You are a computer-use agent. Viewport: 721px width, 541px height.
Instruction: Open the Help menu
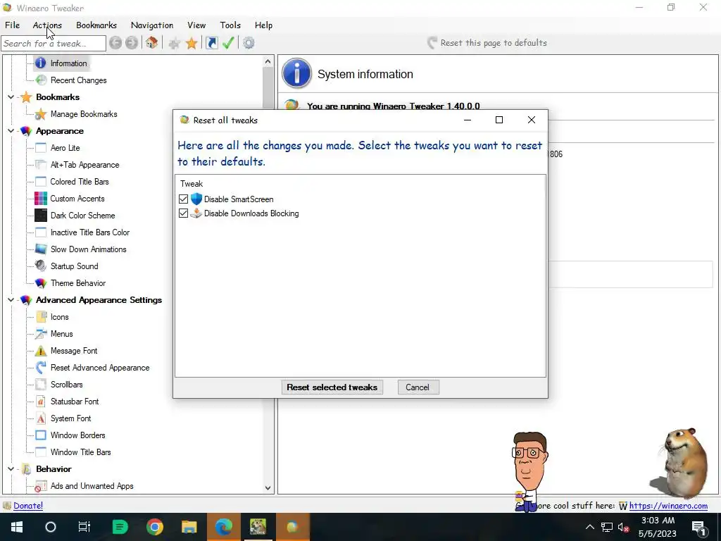263,25
